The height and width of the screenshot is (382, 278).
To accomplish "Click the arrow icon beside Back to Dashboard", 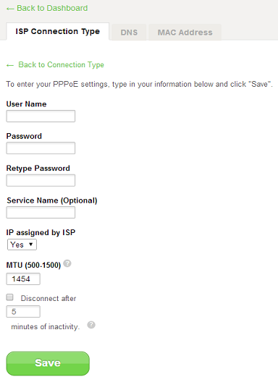I will click(10, 9).
